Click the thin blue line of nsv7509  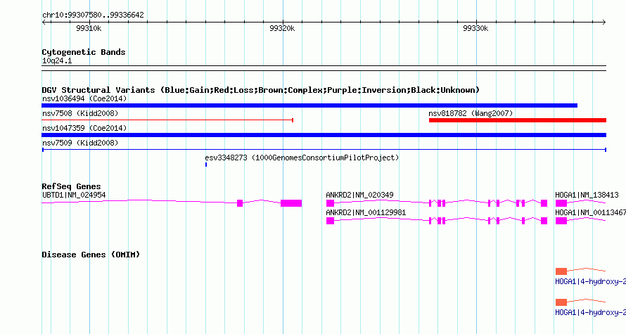(x=324, y=150)
